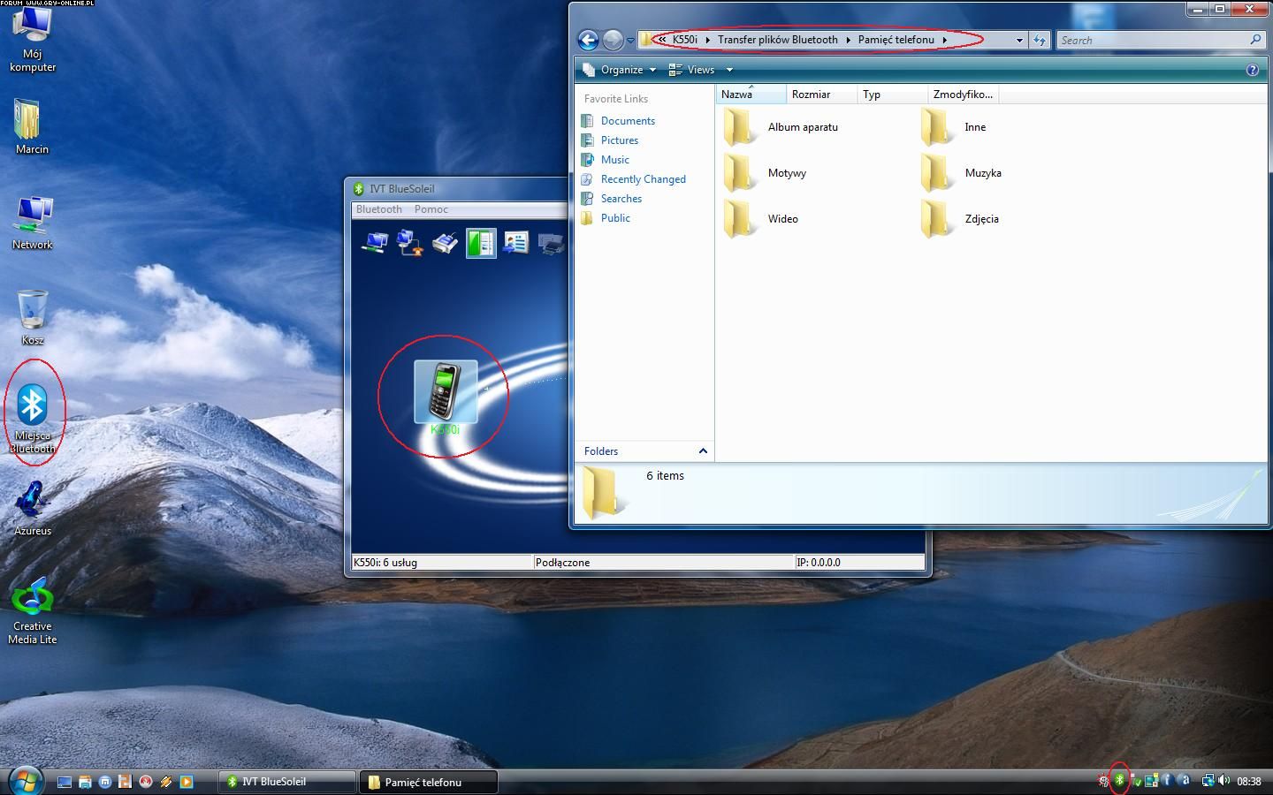This screenshot has height=795, width=1273.
Task: Sort by the Rozmiar column header
Action: coord(821,95)
